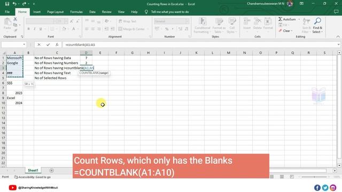Click the Save icon in the title bar
Image resolution: width=342 pixels, height=192 pixels.
point(7,4)
